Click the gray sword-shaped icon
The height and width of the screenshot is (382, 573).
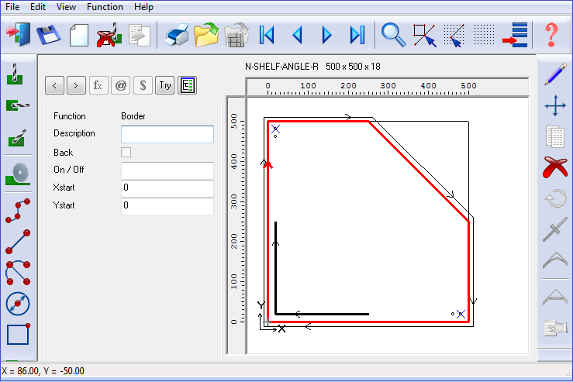pyautogui.click(x=555, y=229)
